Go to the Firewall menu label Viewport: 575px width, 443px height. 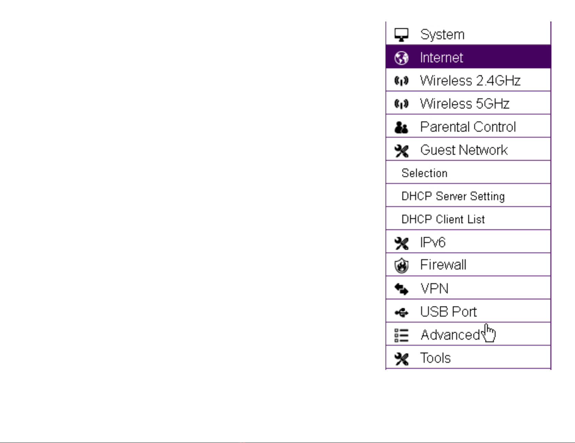pos(443,265)
